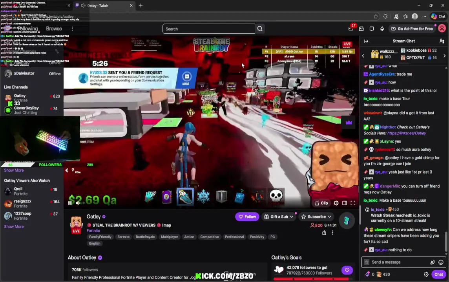Open browser extensions icon

[x=385, y=16]
